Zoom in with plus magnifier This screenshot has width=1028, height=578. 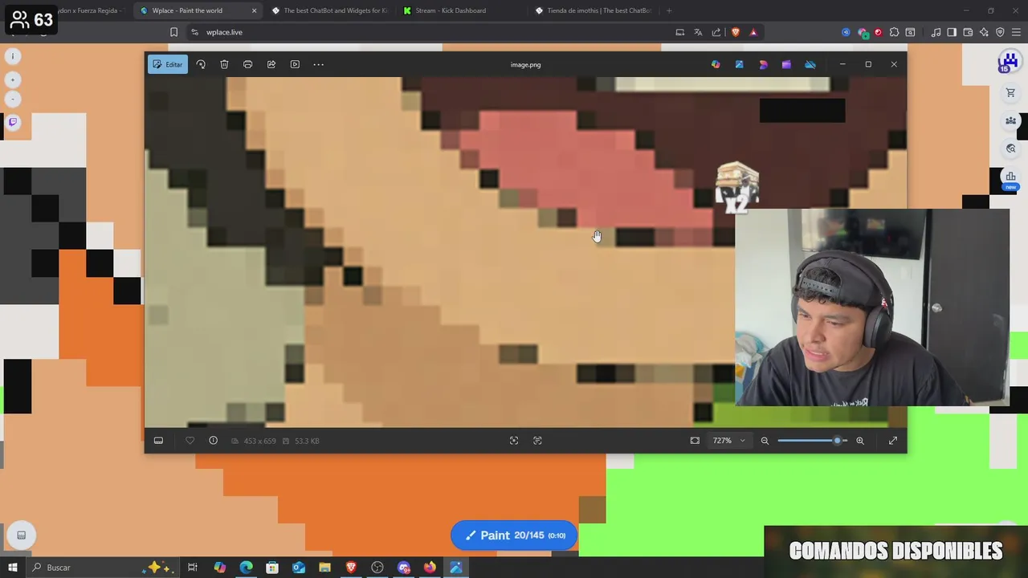click(860, 441)
